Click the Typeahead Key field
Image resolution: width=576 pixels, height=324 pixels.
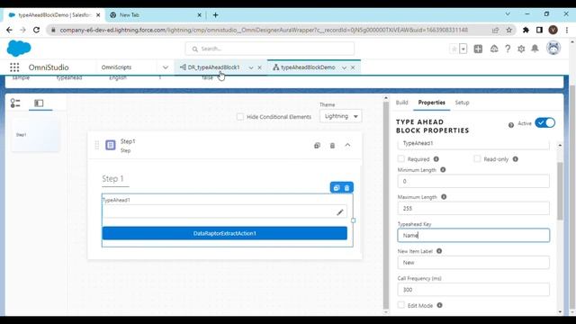(473, 235)
